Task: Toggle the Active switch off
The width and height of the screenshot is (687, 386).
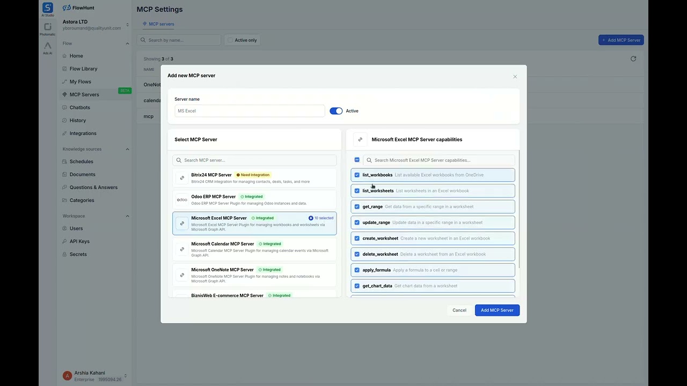Action: [336, 111]
